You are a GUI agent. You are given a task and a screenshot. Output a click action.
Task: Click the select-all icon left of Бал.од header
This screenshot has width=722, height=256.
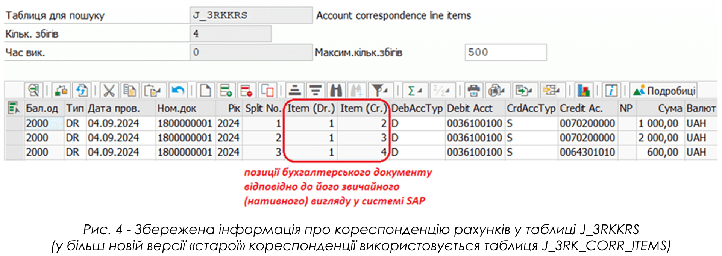tap(14, 108)
